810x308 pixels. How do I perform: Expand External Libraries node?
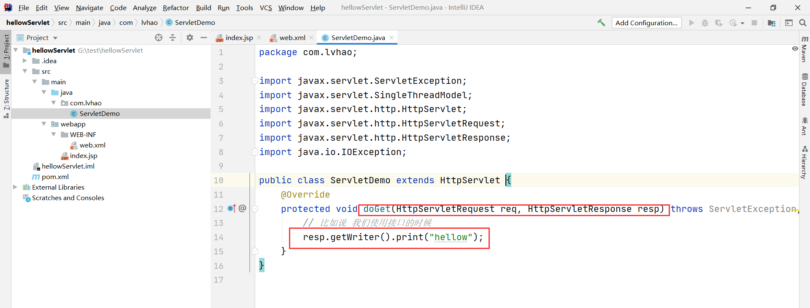(15, 187)
